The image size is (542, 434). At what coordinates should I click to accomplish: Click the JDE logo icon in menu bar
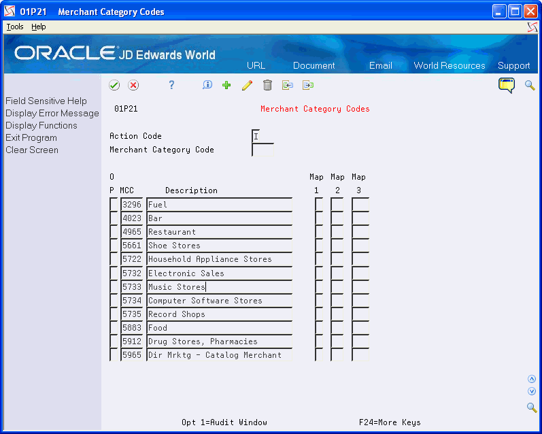click(x=532, y=27)
